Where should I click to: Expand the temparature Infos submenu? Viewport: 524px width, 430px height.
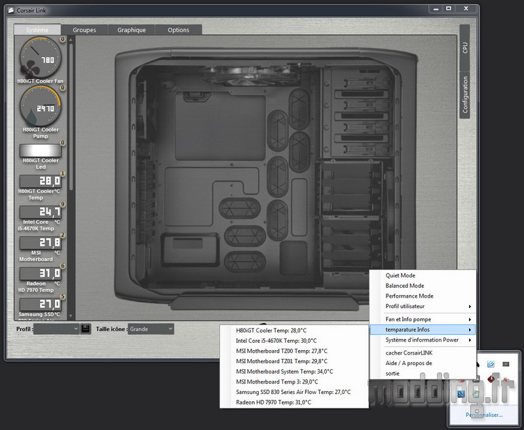422,330
